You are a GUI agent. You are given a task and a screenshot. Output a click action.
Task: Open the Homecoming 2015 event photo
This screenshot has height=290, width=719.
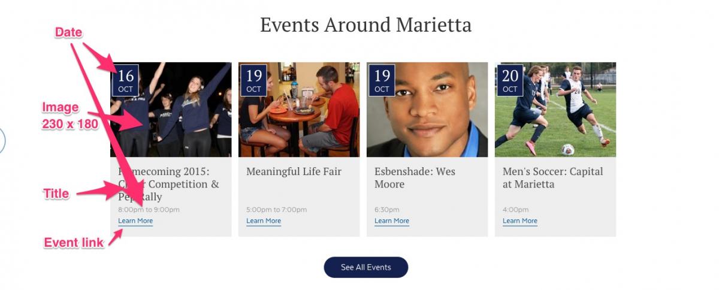point(171,110)
